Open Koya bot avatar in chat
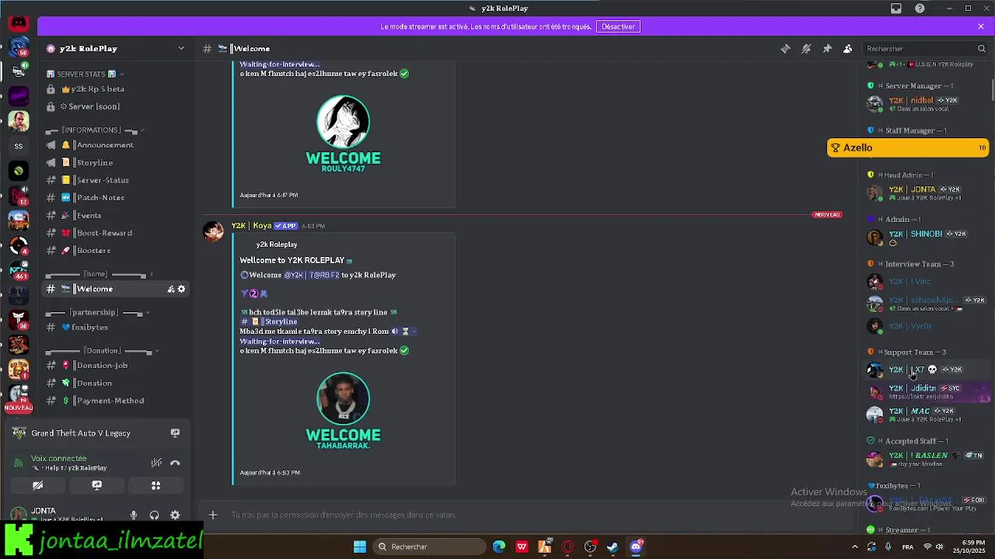The height and width of the screenshot is (559, 995). pyautogui.click(x=213, y=231)
